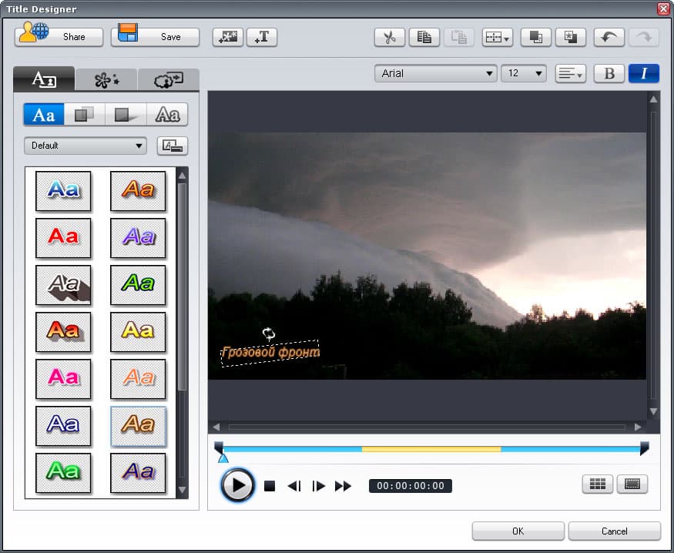
Task: Click the Insert Text (T) toolbar icon
Action: click(262, 38)
